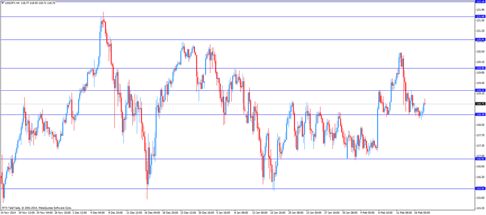Click the 16 Dec 04:00 time label
The image size is (486, 215).
153,213
